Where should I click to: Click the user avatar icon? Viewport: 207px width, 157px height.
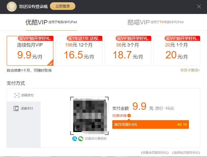click(12, 7)
